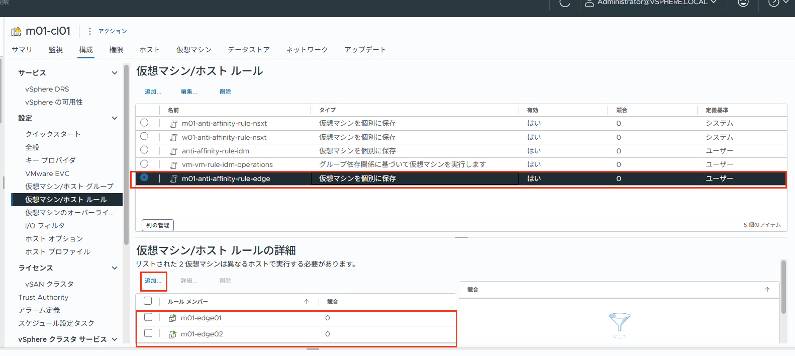The image size is (795, 356).
Task: Click the 列の管理 button
Action: [158, 225]
